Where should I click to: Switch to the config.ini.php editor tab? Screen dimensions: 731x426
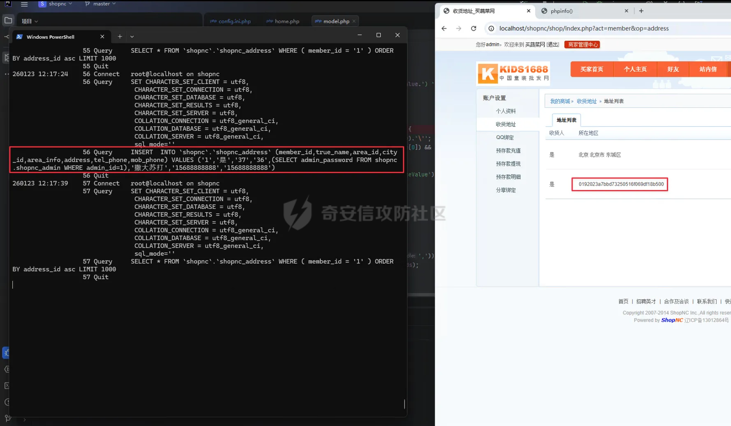click(x=231, y=21)
